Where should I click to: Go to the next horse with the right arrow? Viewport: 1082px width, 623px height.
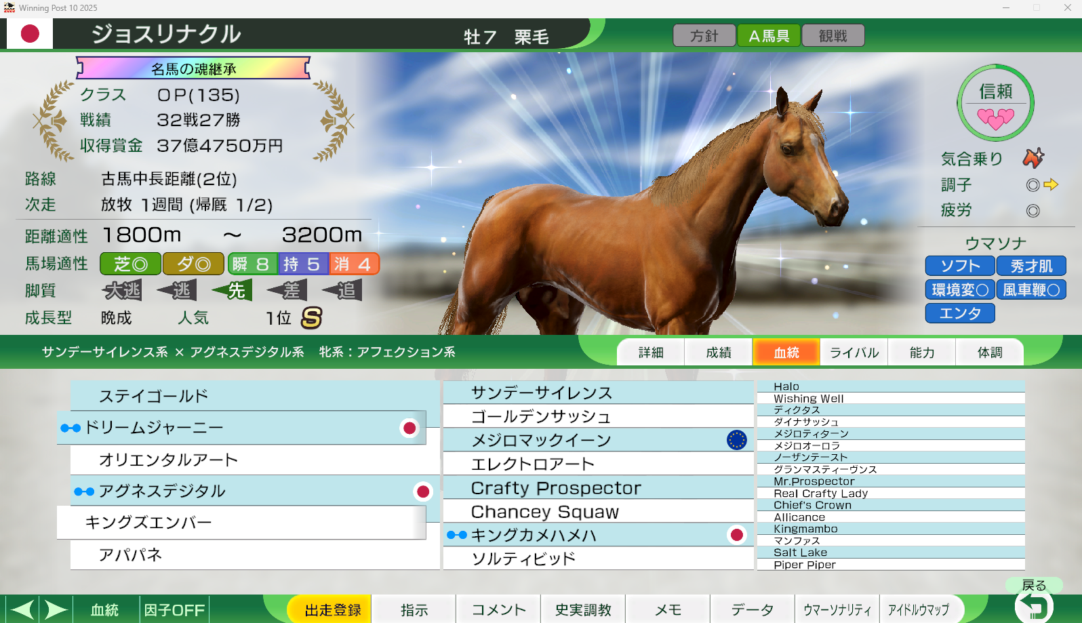pyautogui.click(x=56, y=609)
